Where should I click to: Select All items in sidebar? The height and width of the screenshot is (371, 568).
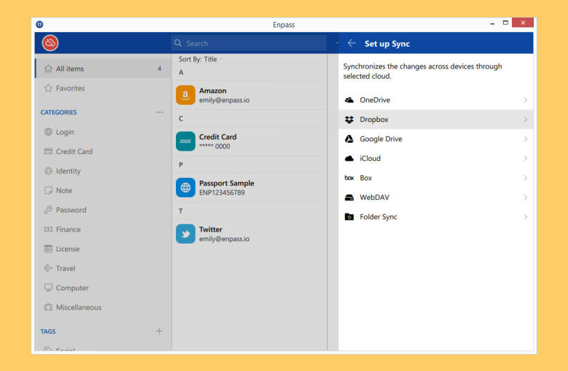point(103,68)
